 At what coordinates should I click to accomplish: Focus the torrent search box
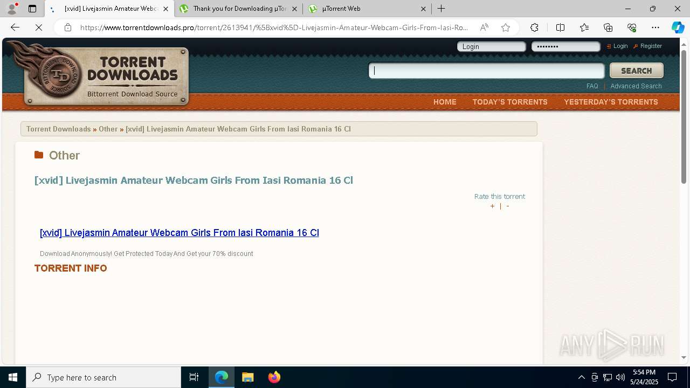pos(487,71)
